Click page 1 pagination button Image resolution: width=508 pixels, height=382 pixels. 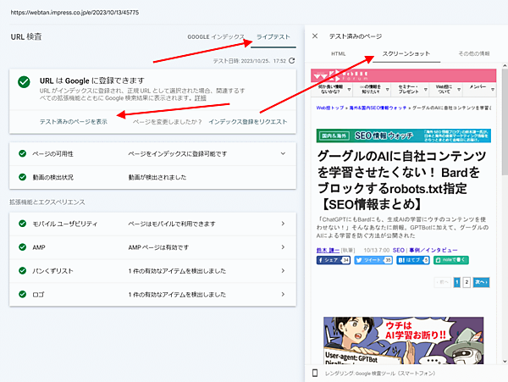(x=457, y=282)
